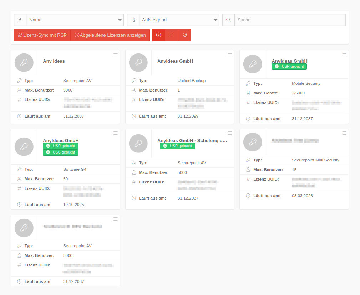Open hamburger menu on Mobile Security card
This screenshot has width=360, height=295.
click(344, 54)
